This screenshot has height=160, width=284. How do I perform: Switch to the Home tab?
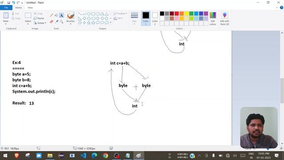click(x=19, y=8)
